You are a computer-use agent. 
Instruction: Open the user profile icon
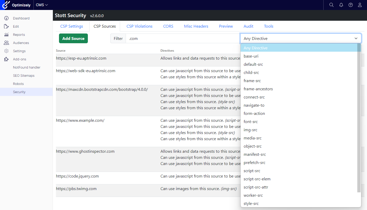360,5
